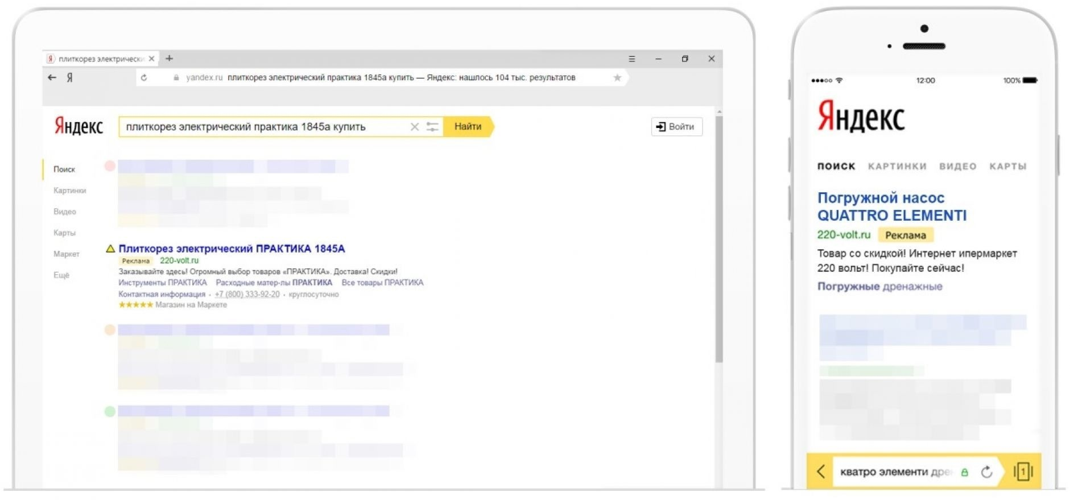Viewport: 1070px width, 500px height.
Task: Switch to mobile ВИДЕО tab
Action: [x=958, y=166]
